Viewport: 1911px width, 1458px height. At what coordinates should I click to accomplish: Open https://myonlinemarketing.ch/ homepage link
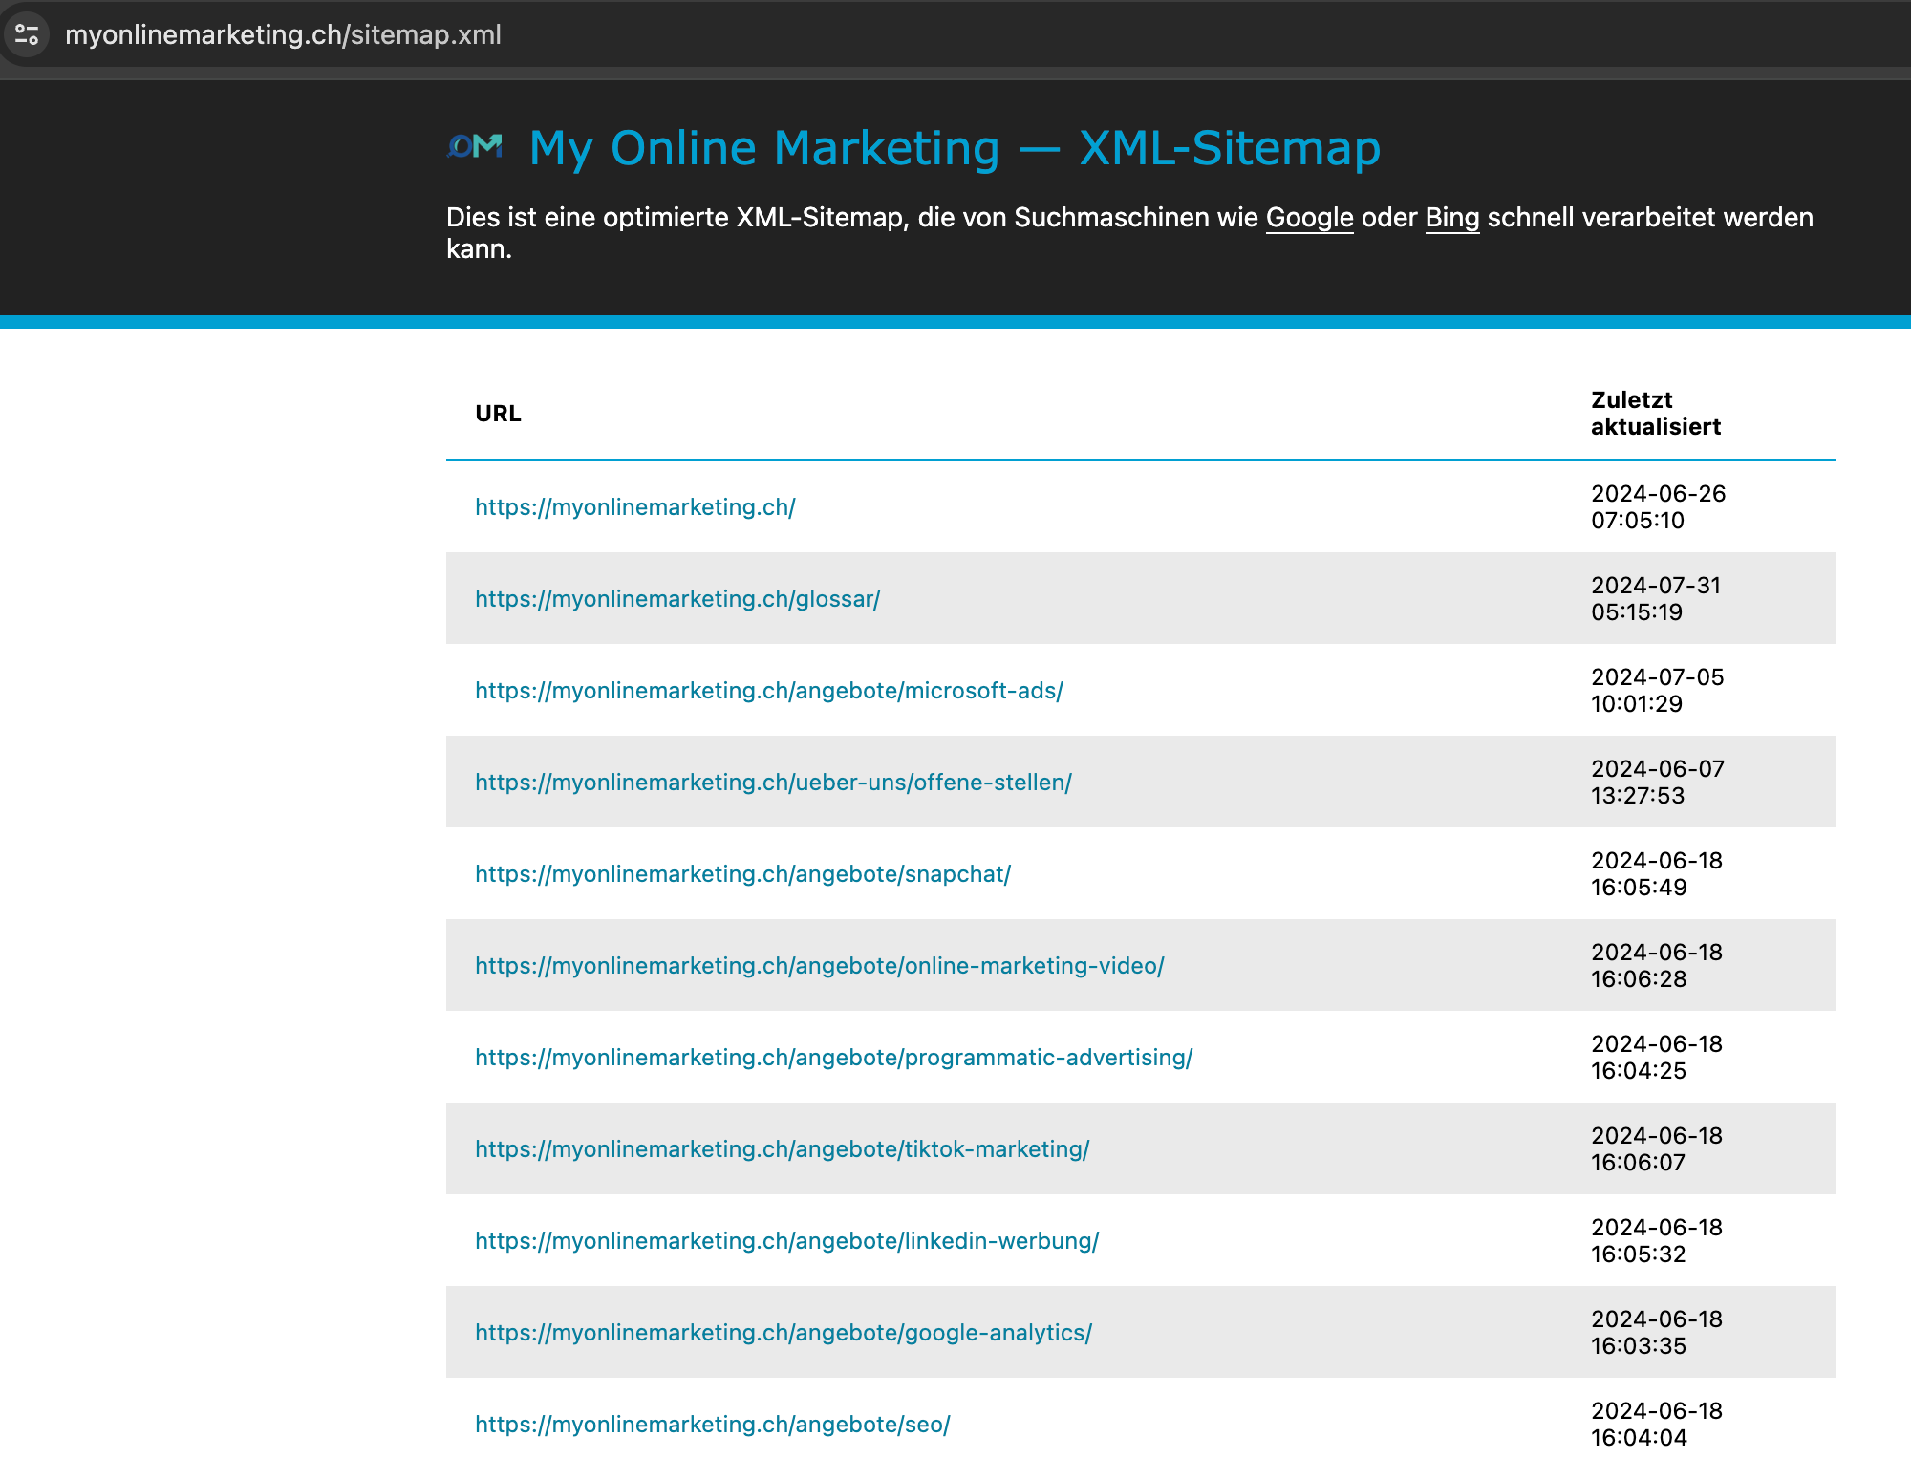coord(635,507)
